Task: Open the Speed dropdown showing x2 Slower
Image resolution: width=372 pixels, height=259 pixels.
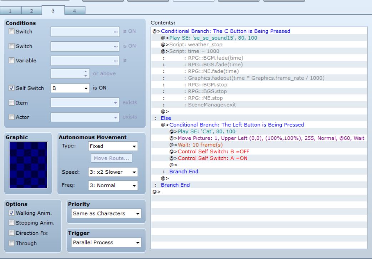Action: click(113, 172)
